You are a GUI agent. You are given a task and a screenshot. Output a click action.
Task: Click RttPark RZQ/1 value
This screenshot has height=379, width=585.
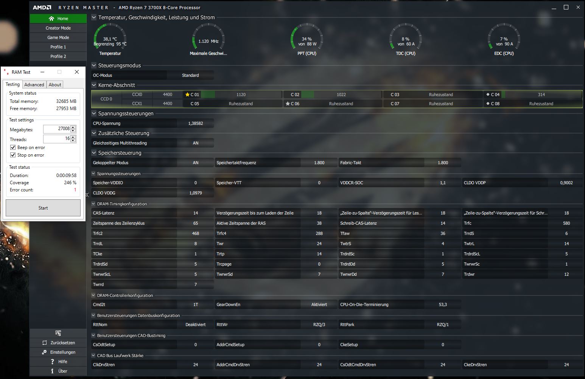pos(443,325)
